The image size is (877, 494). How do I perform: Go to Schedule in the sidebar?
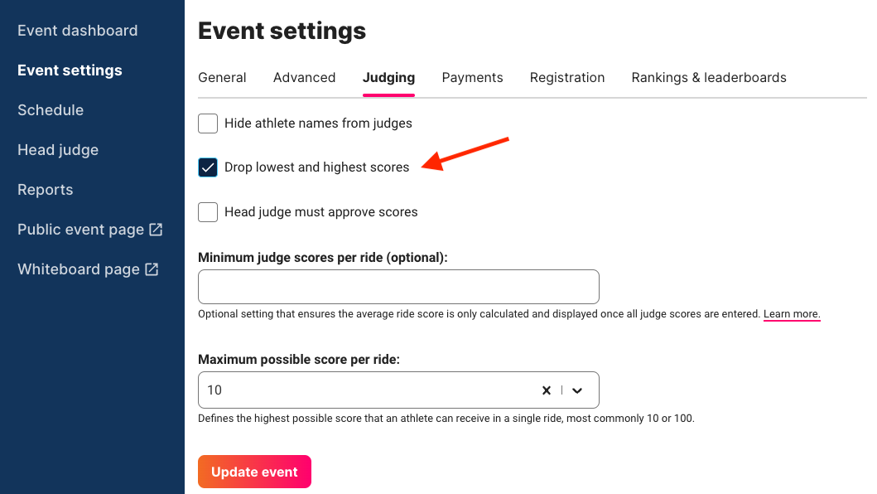pyautogui.click(x=51, y=110)
